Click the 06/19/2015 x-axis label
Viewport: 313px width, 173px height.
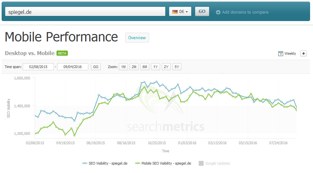click(x=95, y=143)
